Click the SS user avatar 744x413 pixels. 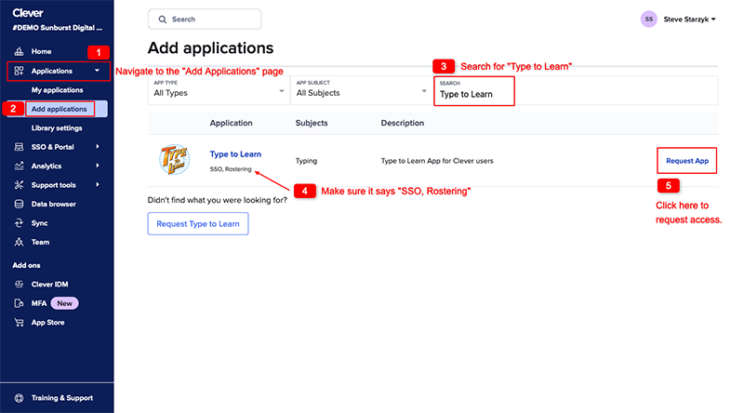(x=648, y=19)
